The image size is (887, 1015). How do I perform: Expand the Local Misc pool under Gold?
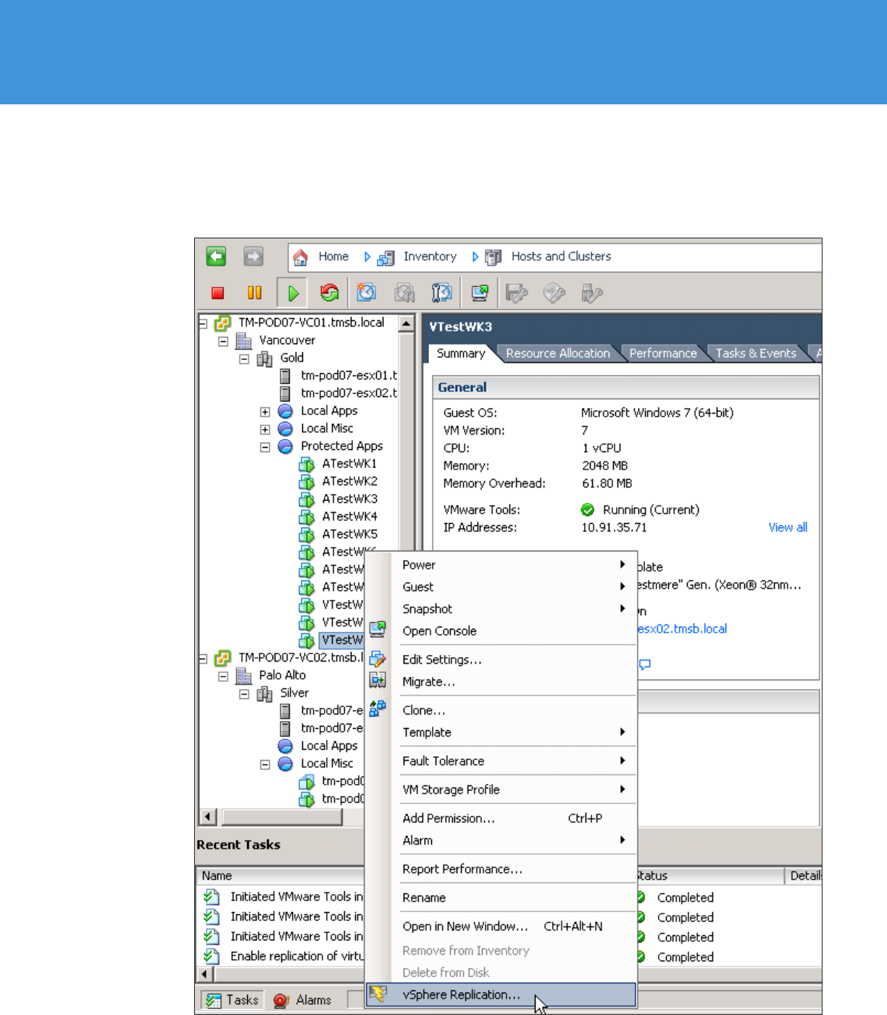coord(265,430)
